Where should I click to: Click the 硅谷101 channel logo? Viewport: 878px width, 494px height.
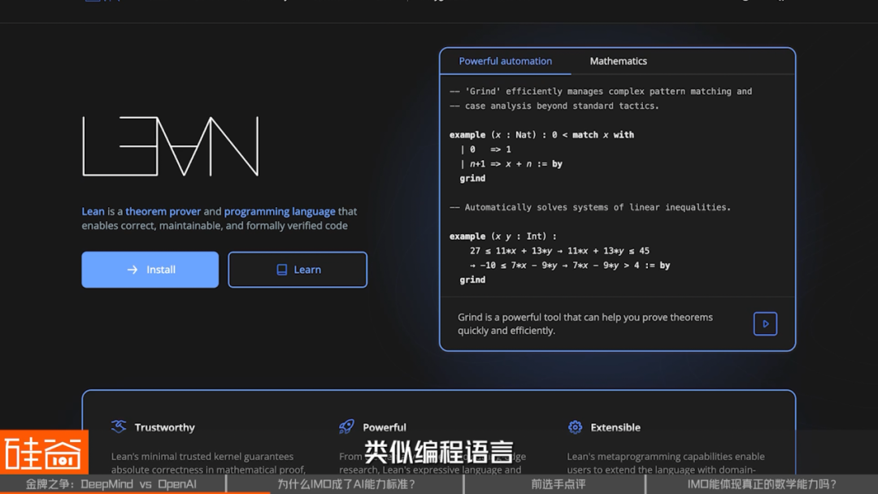point(44,452)
